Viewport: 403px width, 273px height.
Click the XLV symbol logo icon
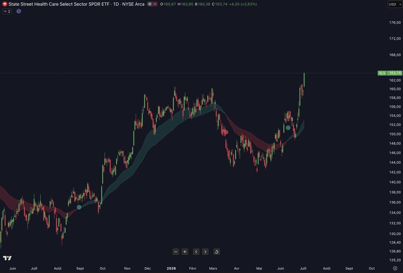(x=5, y=4)
